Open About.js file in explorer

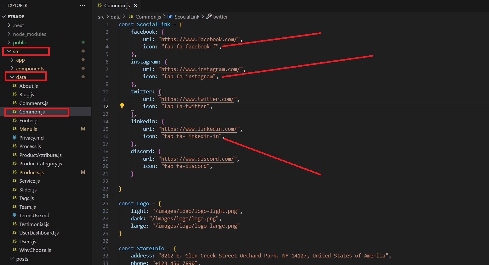(28, 86)
